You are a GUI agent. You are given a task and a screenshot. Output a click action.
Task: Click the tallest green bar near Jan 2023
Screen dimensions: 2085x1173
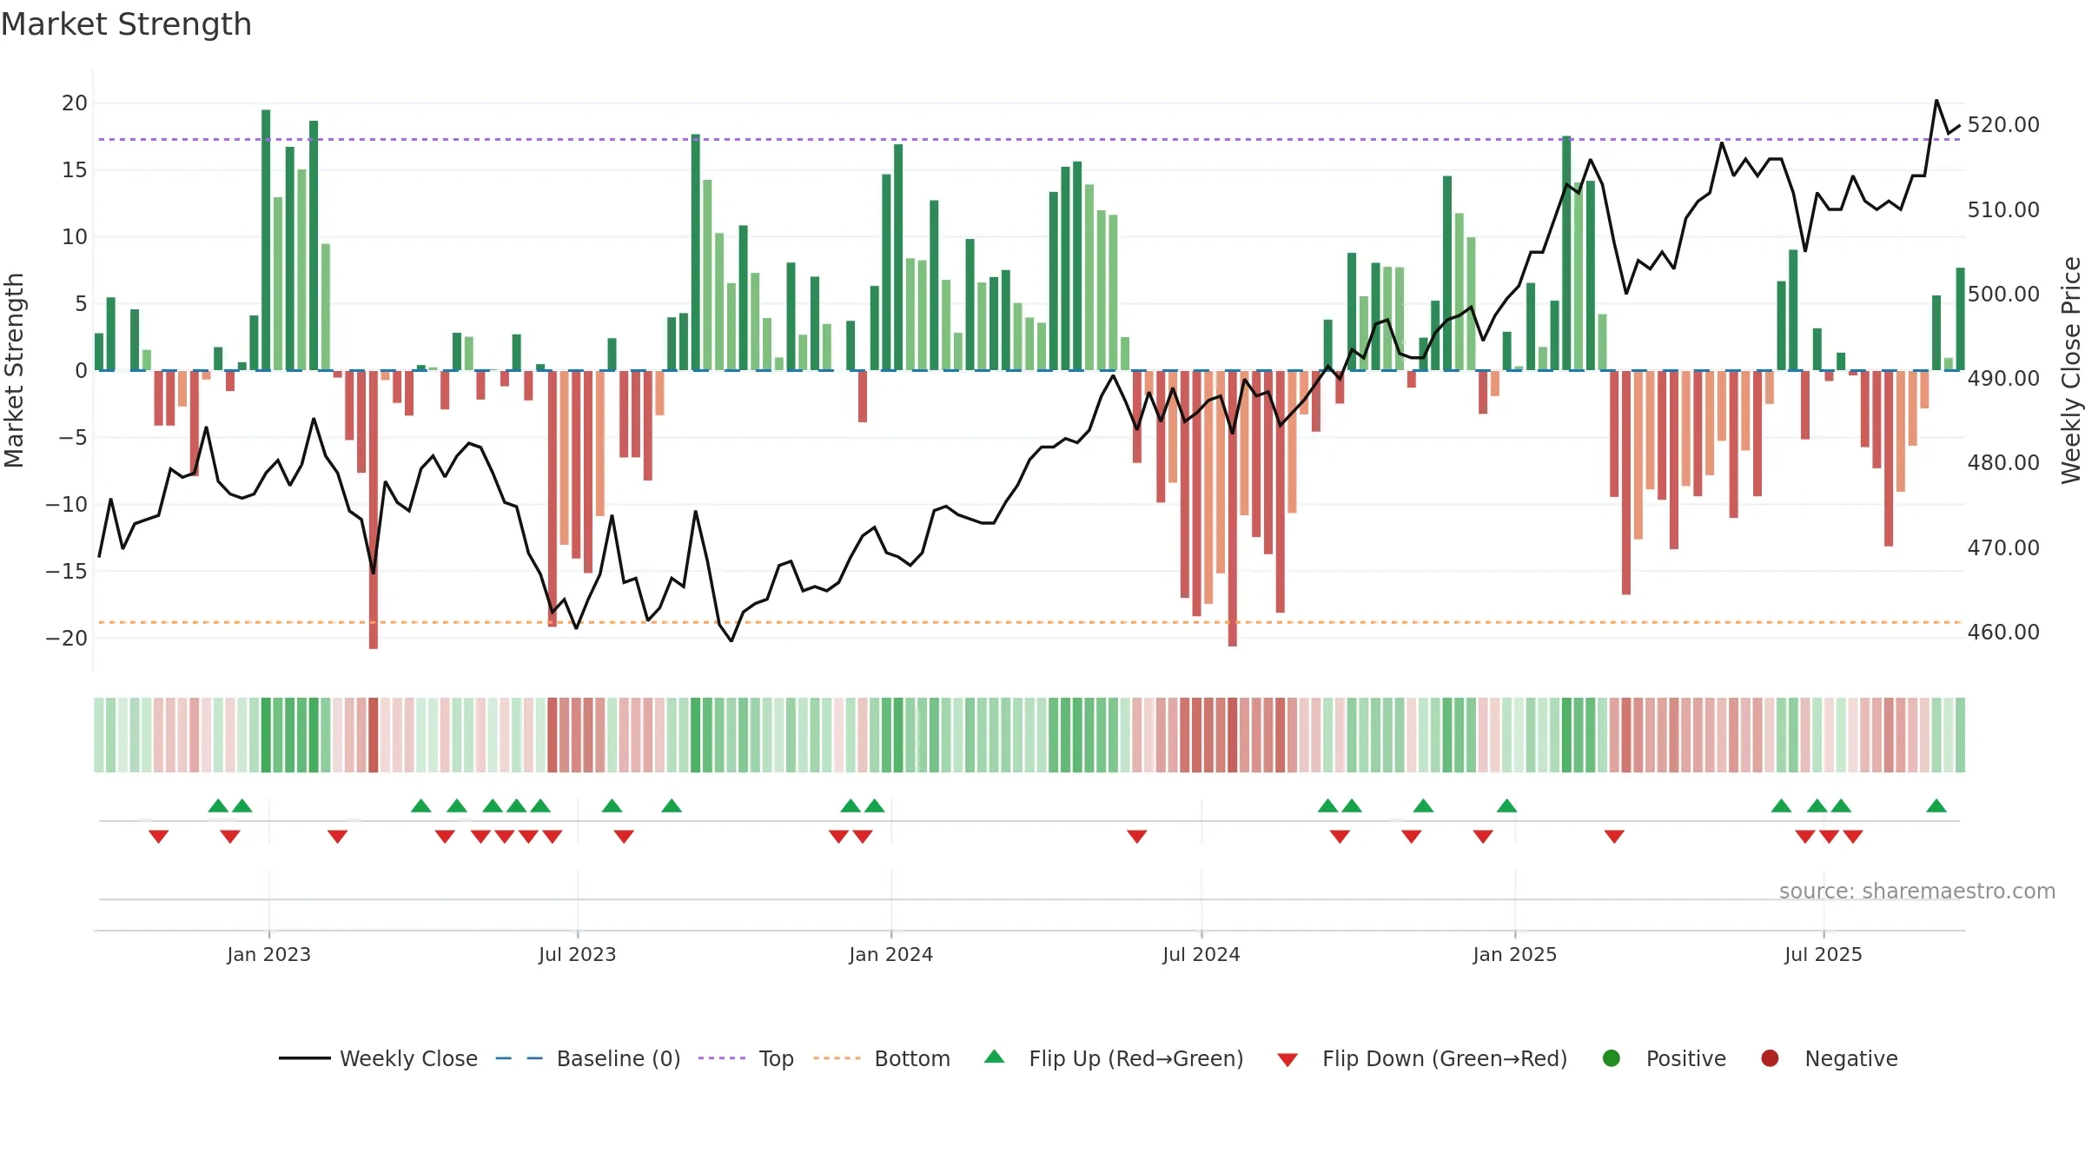pos(266,240)
